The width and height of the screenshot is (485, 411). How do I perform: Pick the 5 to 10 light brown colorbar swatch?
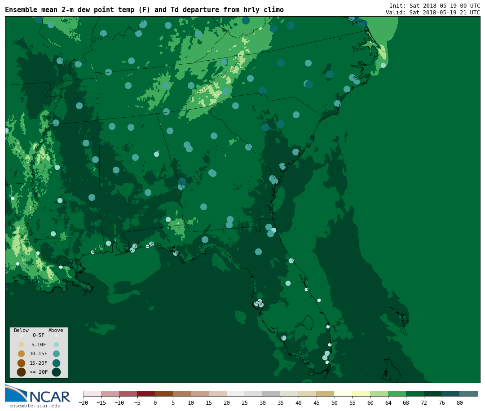(x=182, y=393)
